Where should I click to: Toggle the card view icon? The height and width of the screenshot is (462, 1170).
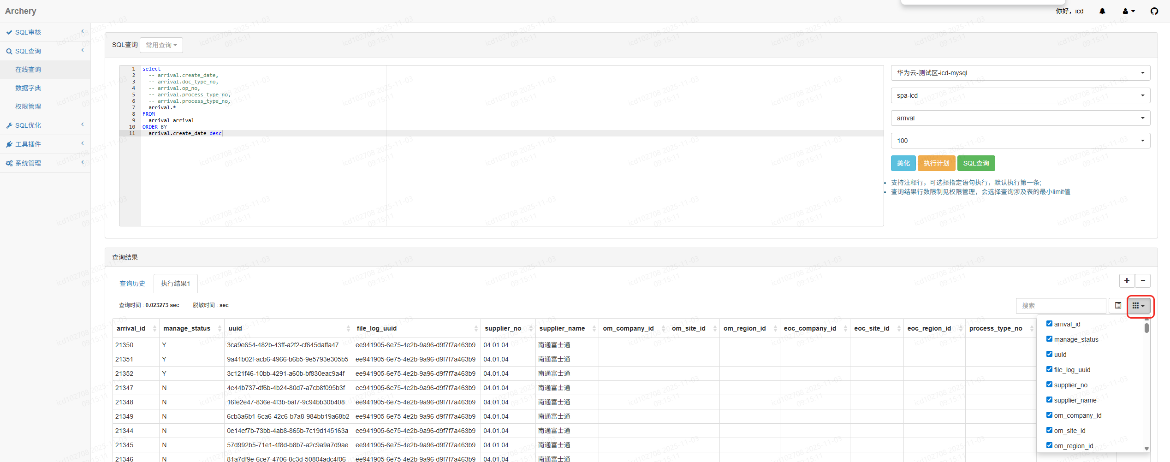1118,306
